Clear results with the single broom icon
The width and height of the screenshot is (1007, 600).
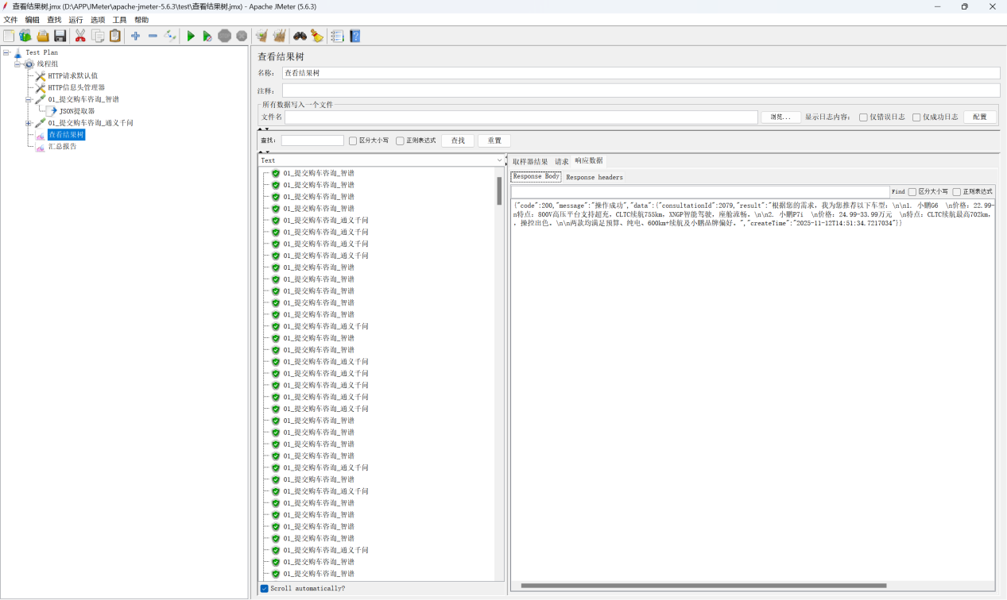(261, 36)
